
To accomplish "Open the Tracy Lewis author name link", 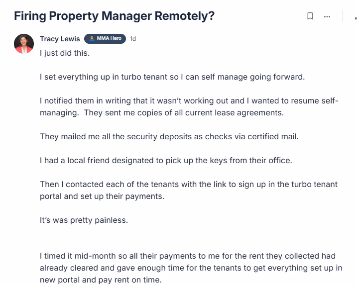I will 60,39.
